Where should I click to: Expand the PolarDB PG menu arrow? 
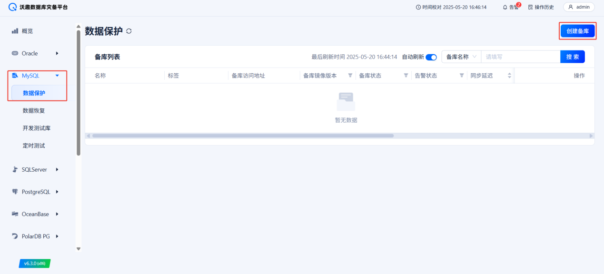pos(57,236)
